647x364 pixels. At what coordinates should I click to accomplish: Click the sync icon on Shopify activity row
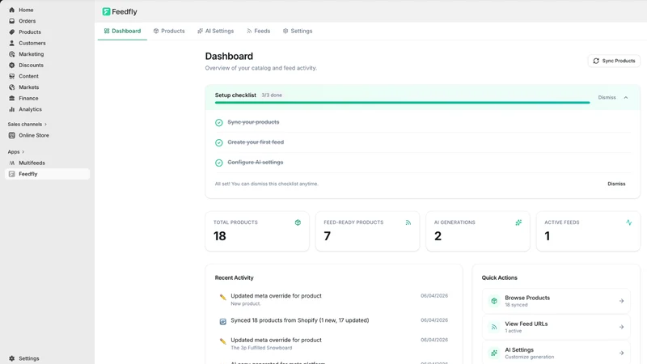[223, 321]
